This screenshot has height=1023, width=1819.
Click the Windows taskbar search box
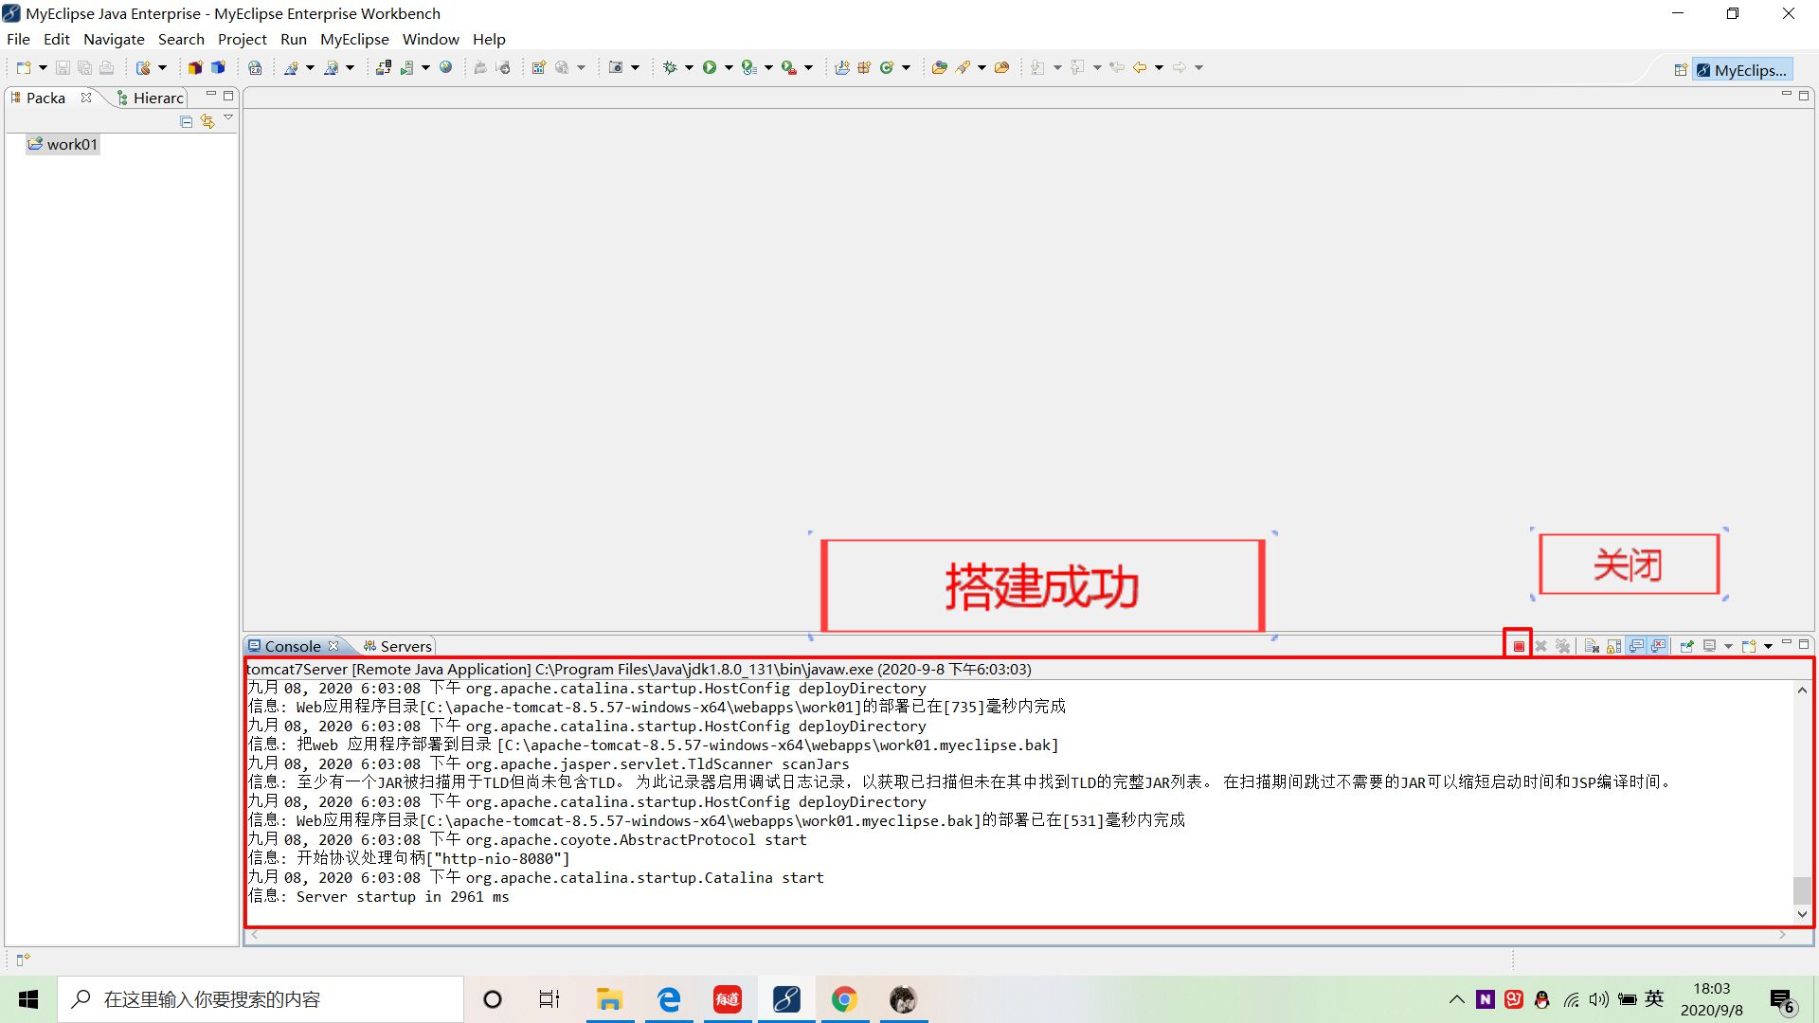coord(261,999)
